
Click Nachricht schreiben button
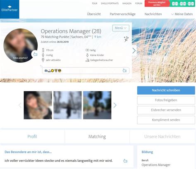tap(166, 90)
